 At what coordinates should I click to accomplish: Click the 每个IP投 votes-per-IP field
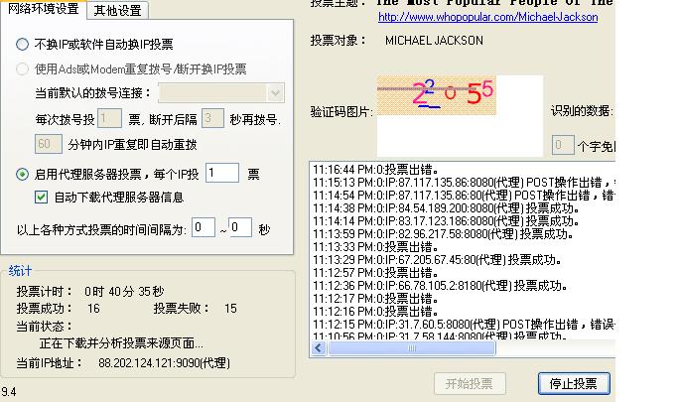click(x=222, y=174)
